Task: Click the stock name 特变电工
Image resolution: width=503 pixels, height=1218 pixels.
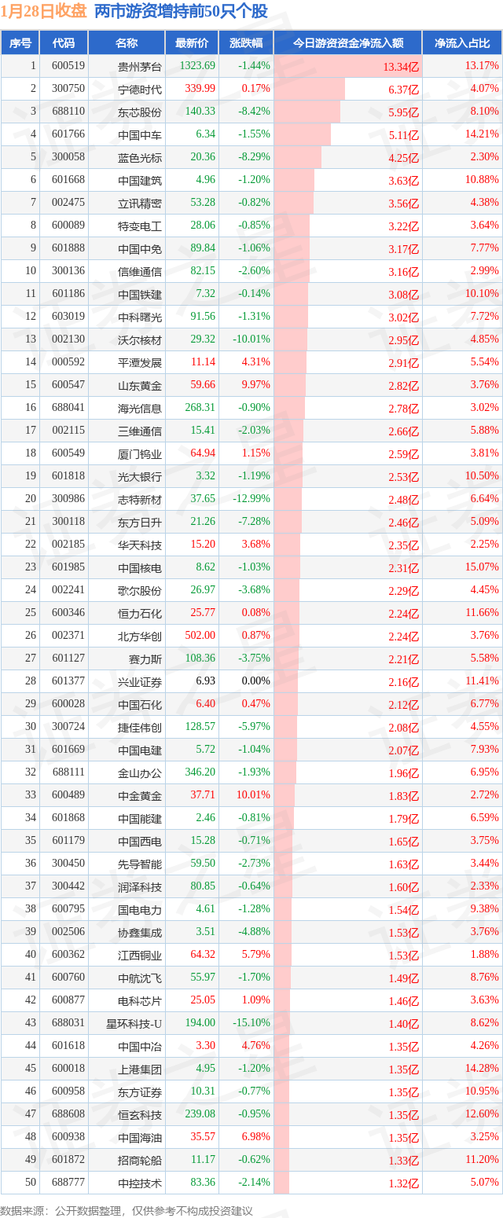Action: (140, 226)
